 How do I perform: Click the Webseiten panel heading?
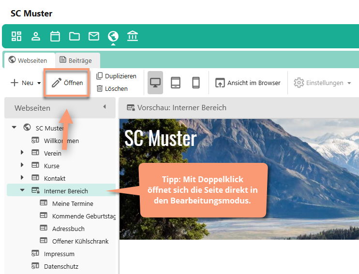click(32, 108)
